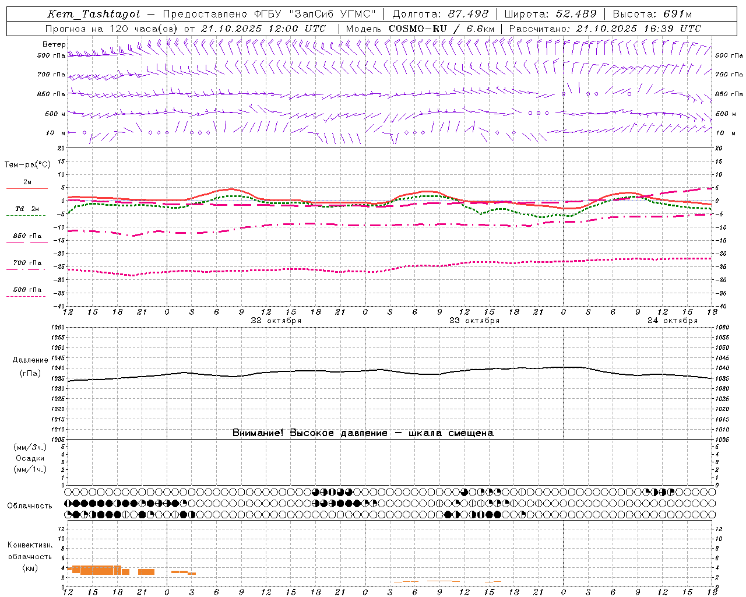Click left '700 гПа' wind level label
The image size is (746, 597).
coord(51,75)
